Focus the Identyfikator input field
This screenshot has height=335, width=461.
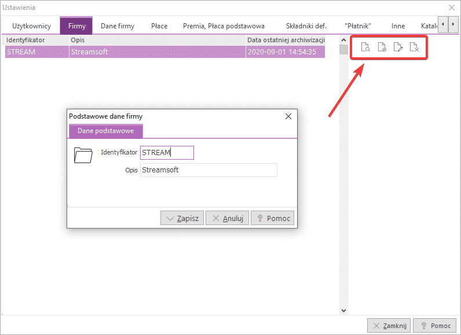[167, 153]
